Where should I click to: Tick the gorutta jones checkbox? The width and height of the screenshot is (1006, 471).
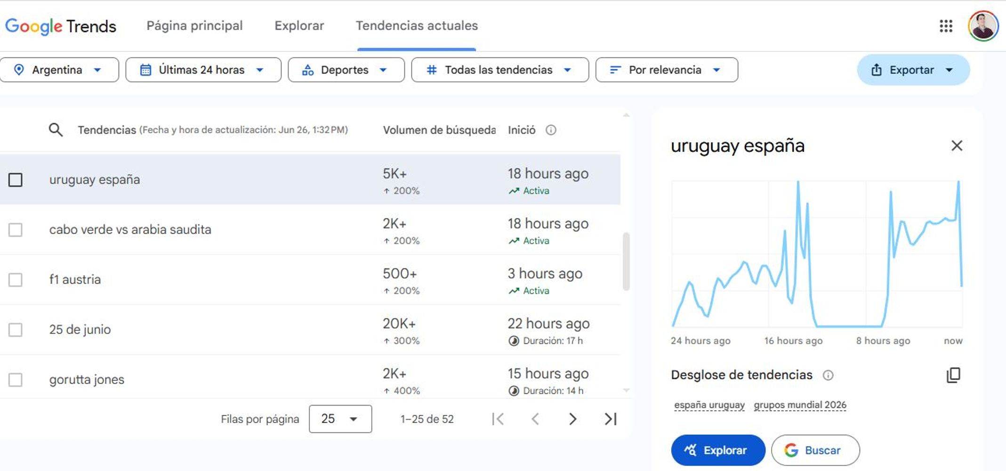coord(16,379)
